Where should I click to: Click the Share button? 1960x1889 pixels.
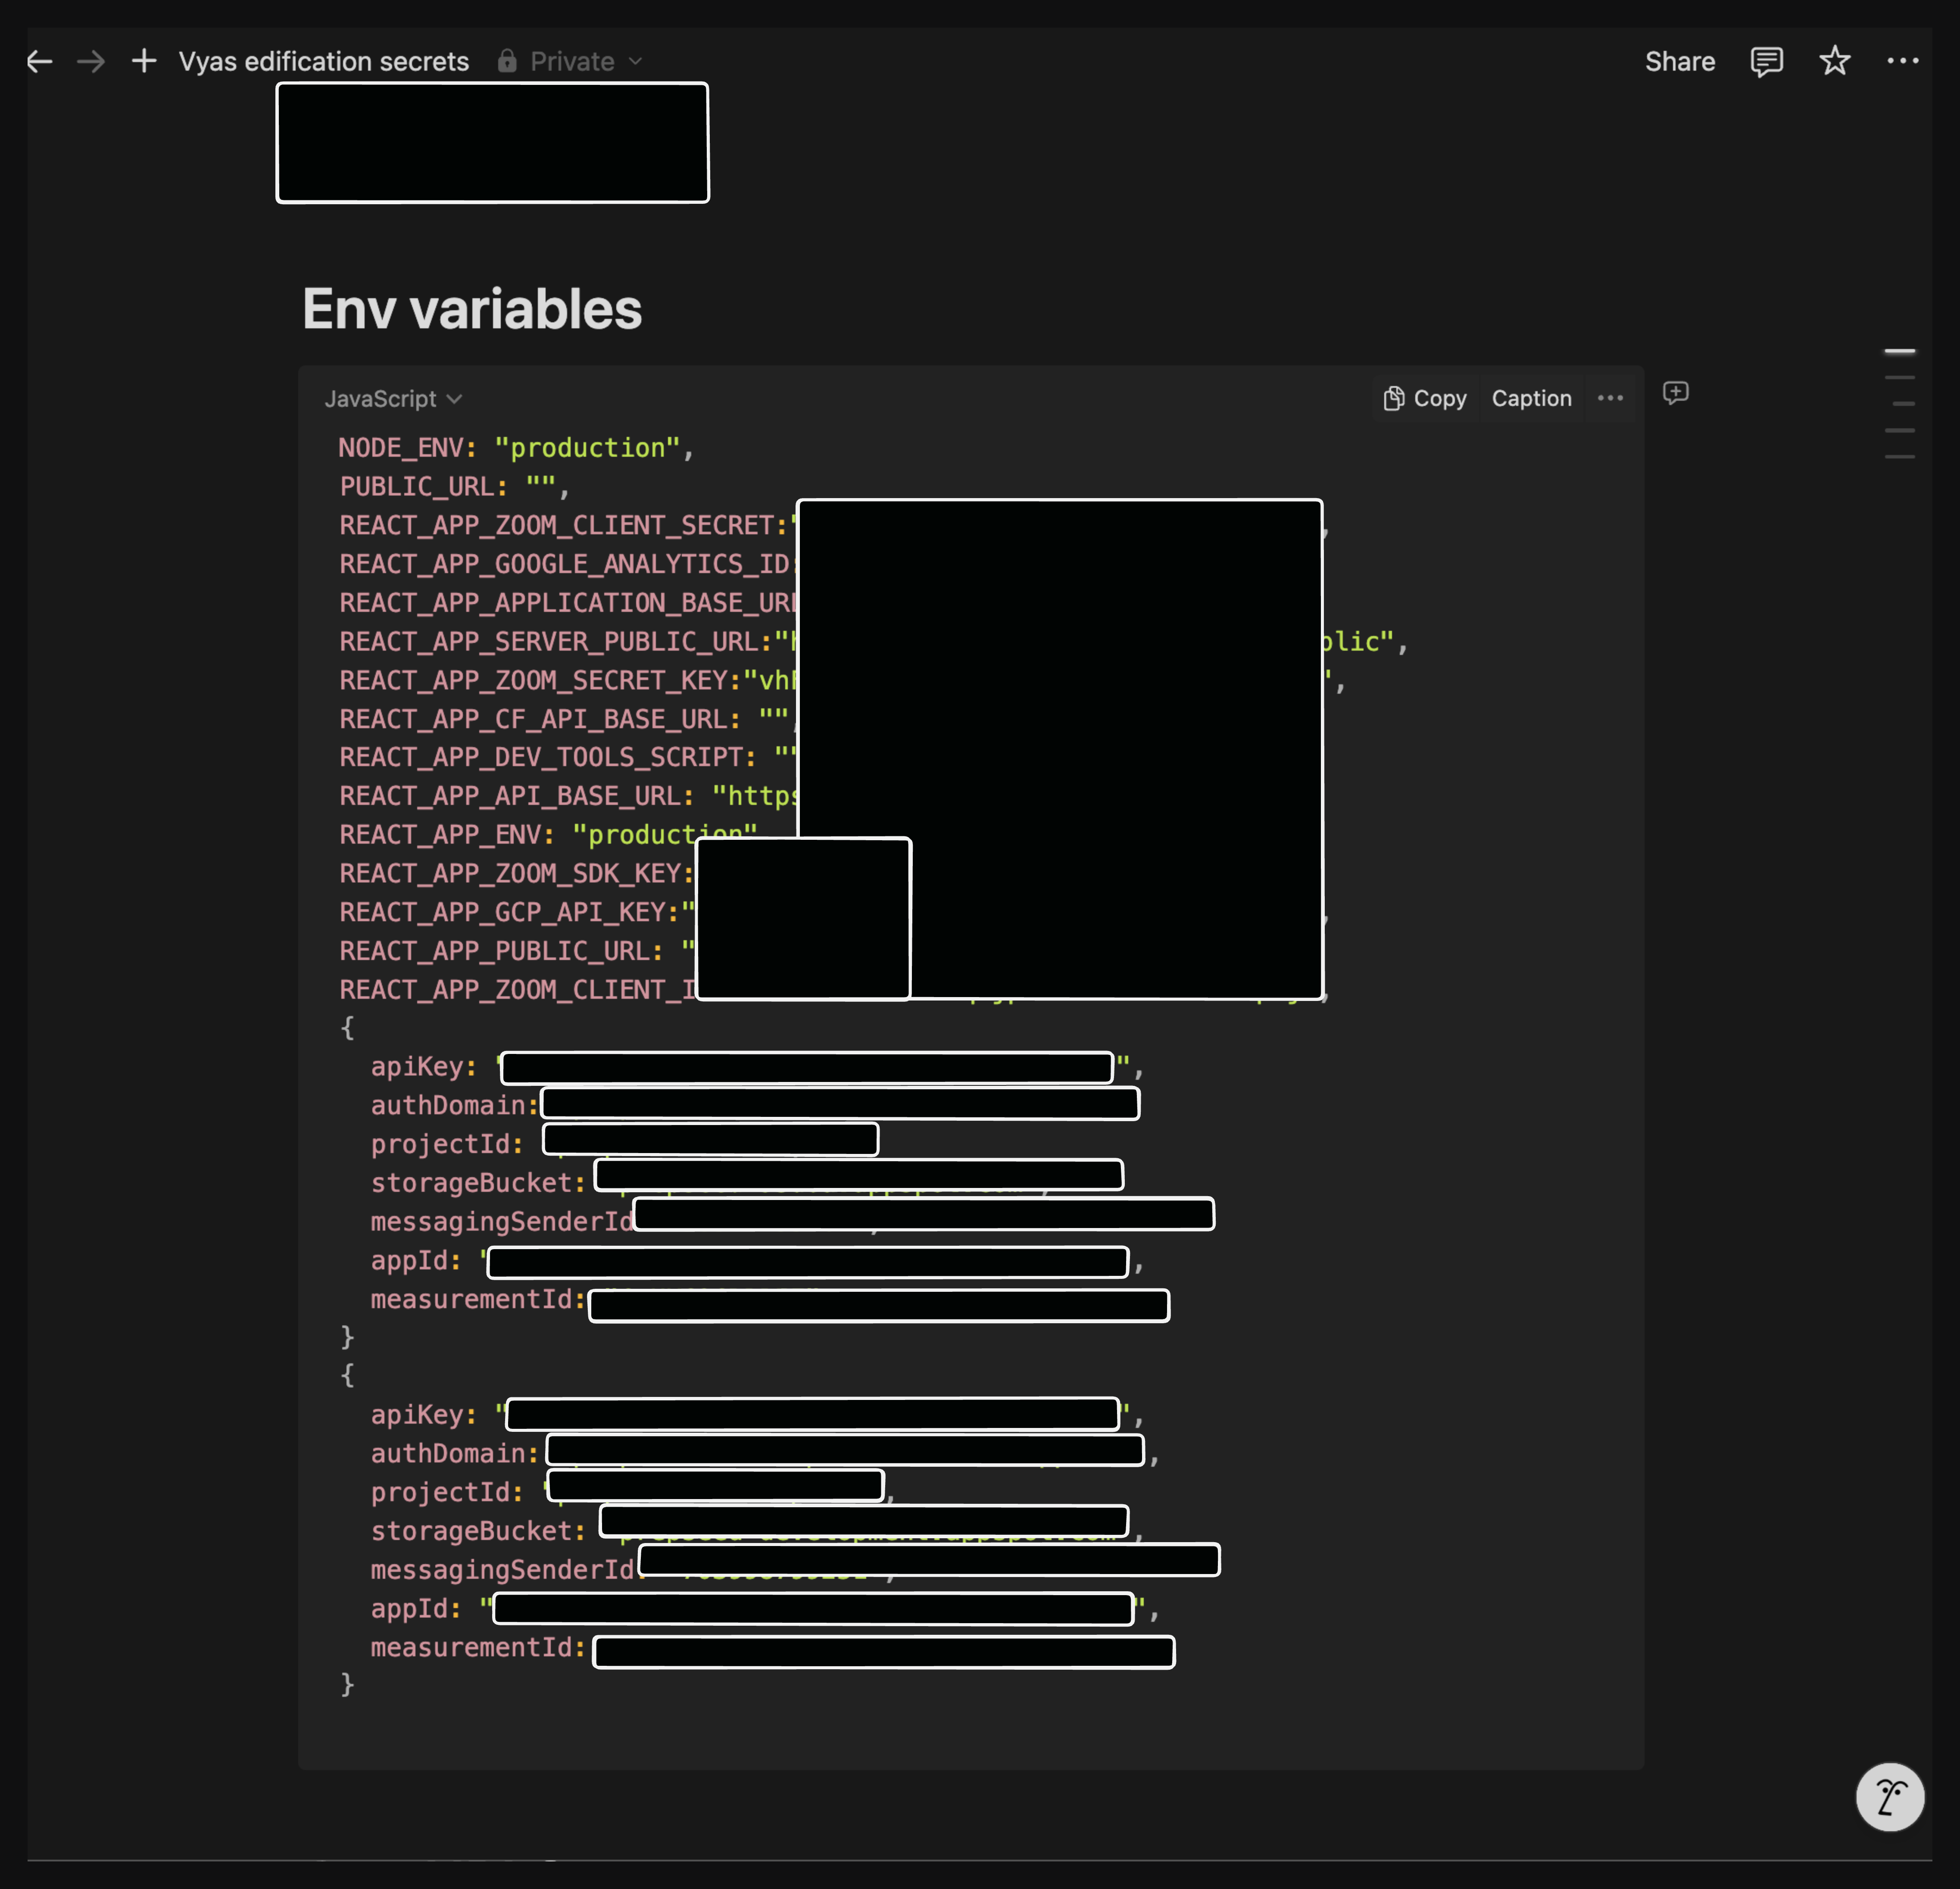tap(1680, 61)
